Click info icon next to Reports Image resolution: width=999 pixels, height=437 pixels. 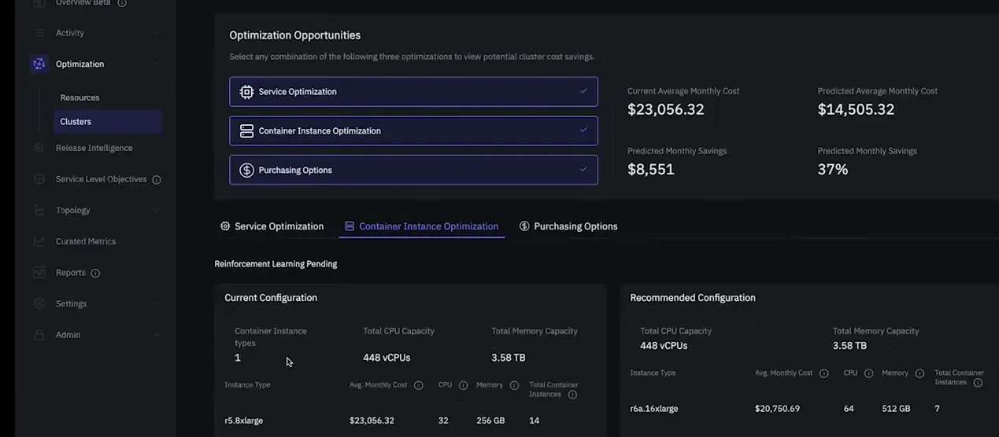[x=95, y=273]
